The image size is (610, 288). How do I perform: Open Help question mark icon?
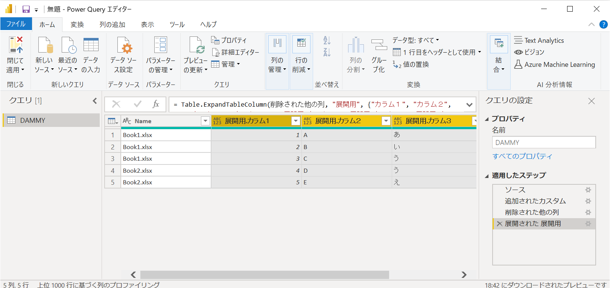coord(603,24)
